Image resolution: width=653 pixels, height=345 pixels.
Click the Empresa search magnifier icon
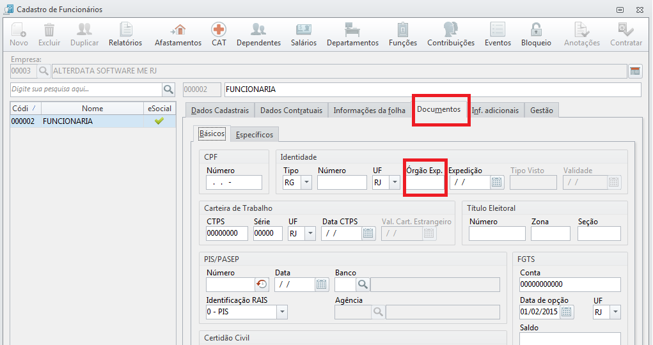(43, 71)
